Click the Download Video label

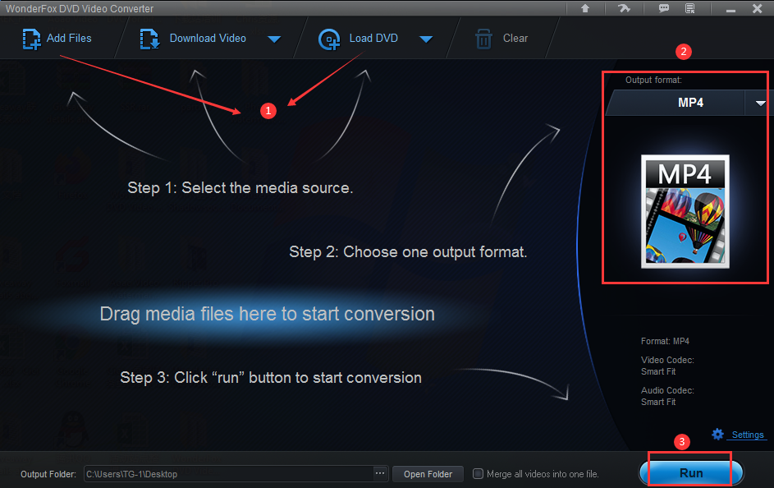(208, 38)
